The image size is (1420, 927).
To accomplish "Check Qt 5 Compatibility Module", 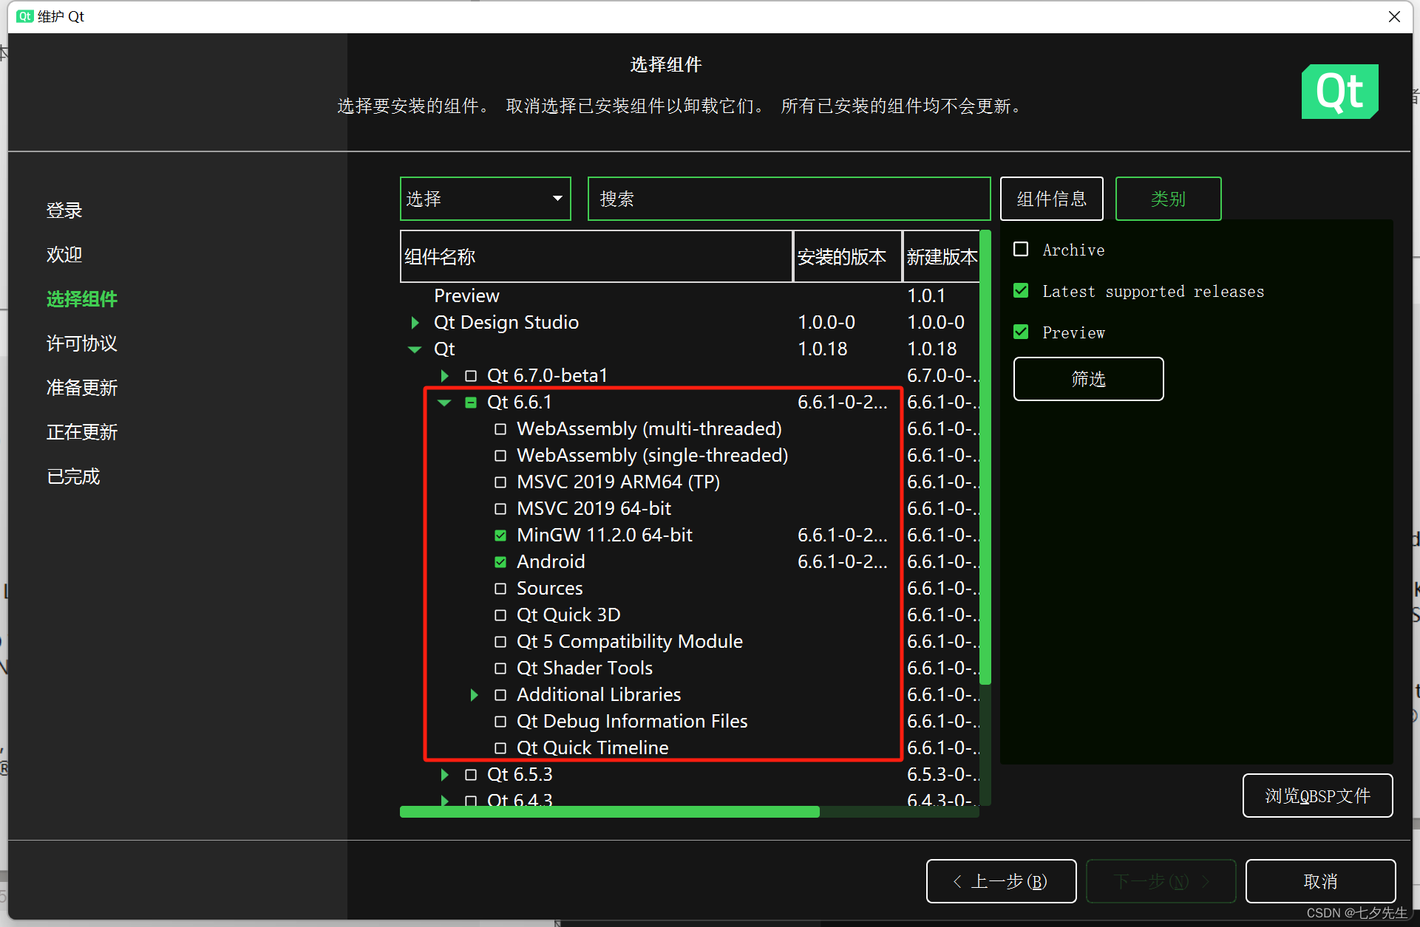I will coord(500,642).
